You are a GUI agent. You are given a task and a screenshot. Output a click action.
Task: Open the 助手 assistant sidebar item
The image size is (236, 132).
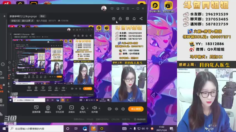point(2,102)
